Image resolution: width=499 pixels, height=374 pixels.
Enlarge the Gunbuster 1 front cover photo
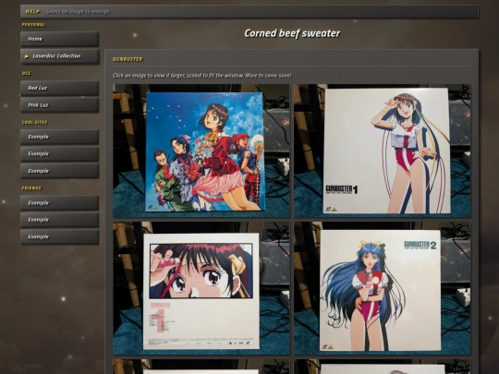(382, 151)
